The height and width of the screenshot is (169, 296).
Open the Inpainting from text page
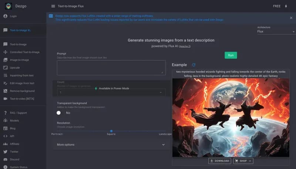click(x=22, y=76)
